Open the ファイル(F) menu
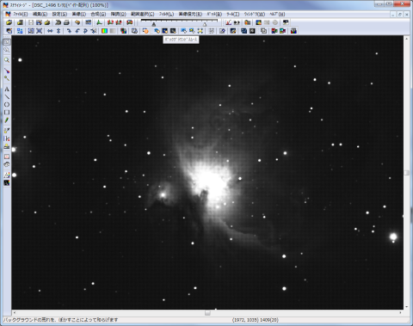The width and height of the screenshot is (413, 326). tap(21, 14)
